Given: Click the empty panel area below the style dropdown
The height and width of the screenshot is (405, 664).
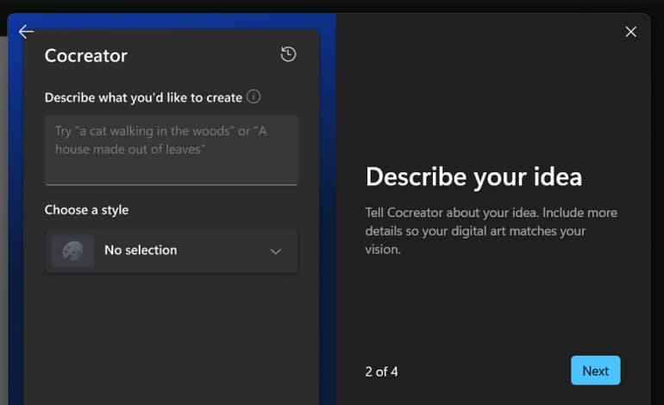Looking at the screenshot, I should pos(171,339).
